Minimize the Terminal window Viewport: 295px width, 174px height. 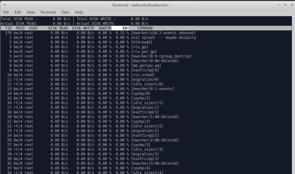[x=278, y=5]
